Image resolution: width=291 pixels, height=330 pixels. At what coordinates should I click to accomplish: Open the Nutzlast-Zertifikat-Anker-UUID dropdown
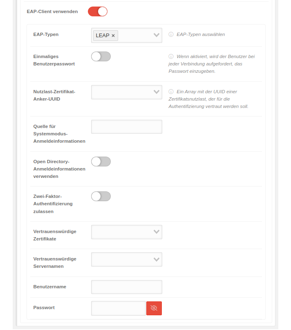tap(126, 92)
